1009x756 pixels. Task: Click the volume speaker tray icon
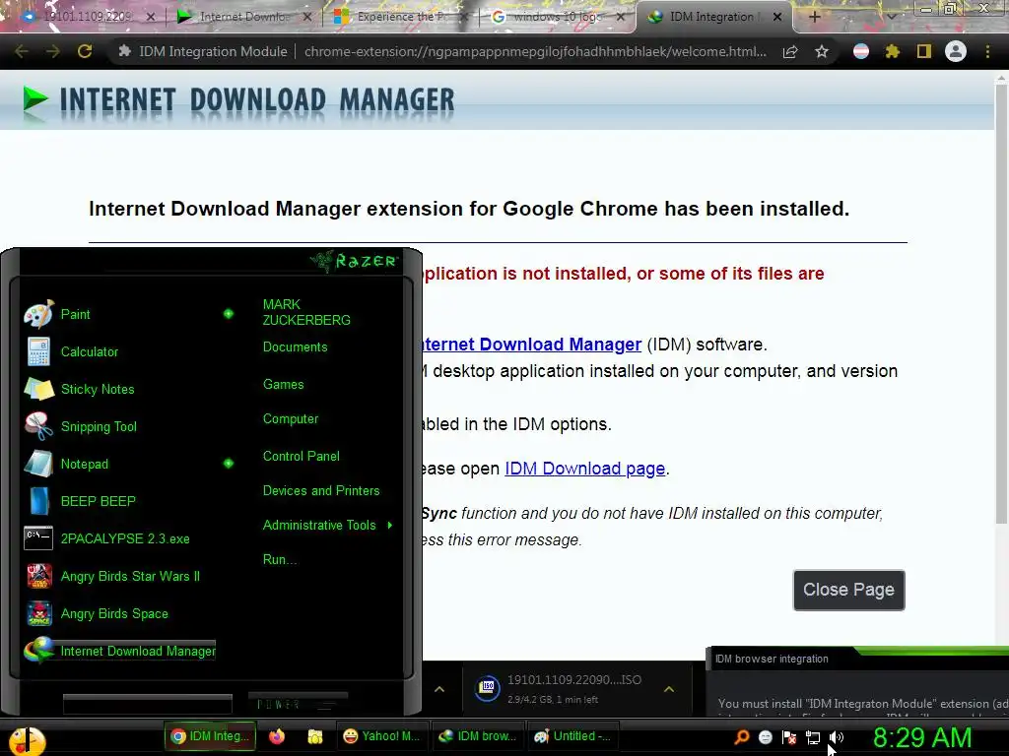tap(836, 737)
